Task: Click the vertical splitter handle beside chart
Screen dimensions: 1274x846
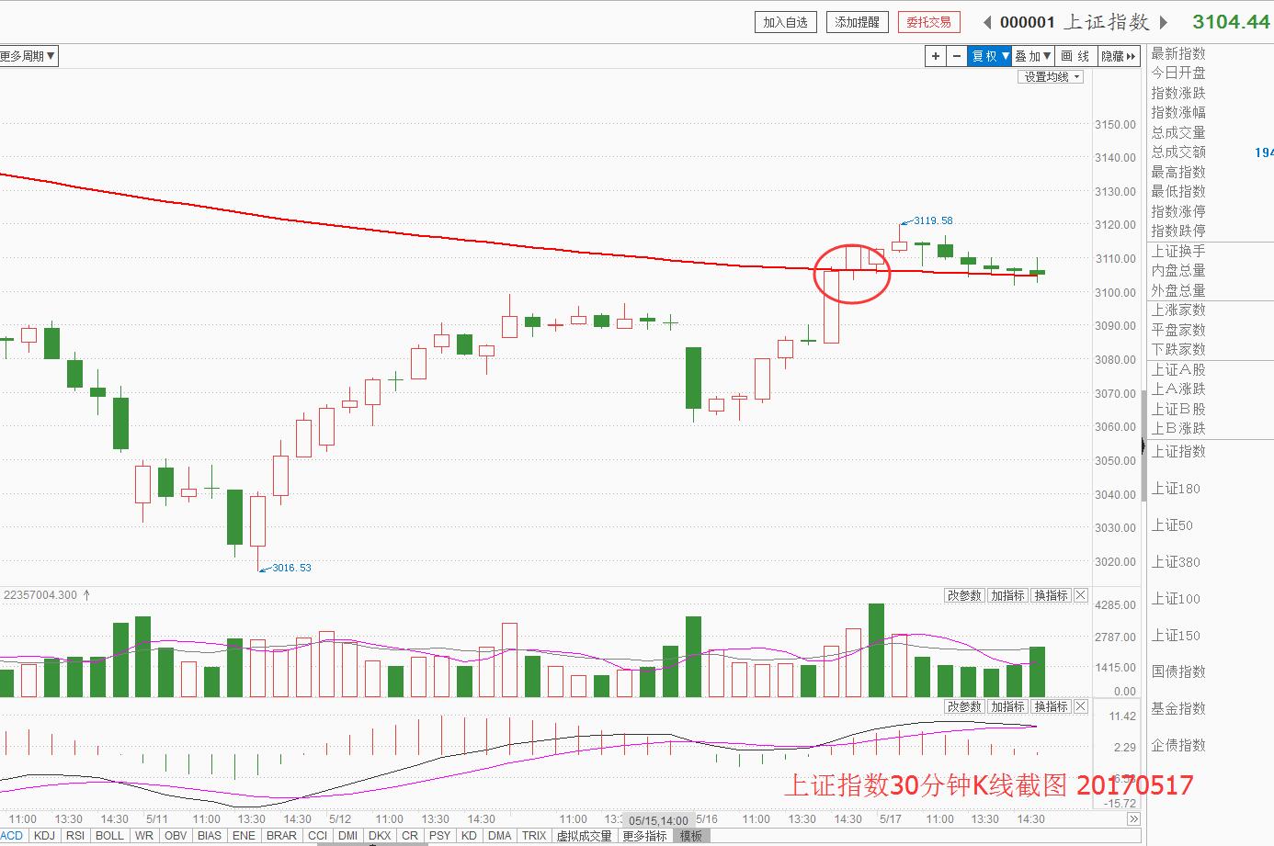Action: pos(1143,446)
